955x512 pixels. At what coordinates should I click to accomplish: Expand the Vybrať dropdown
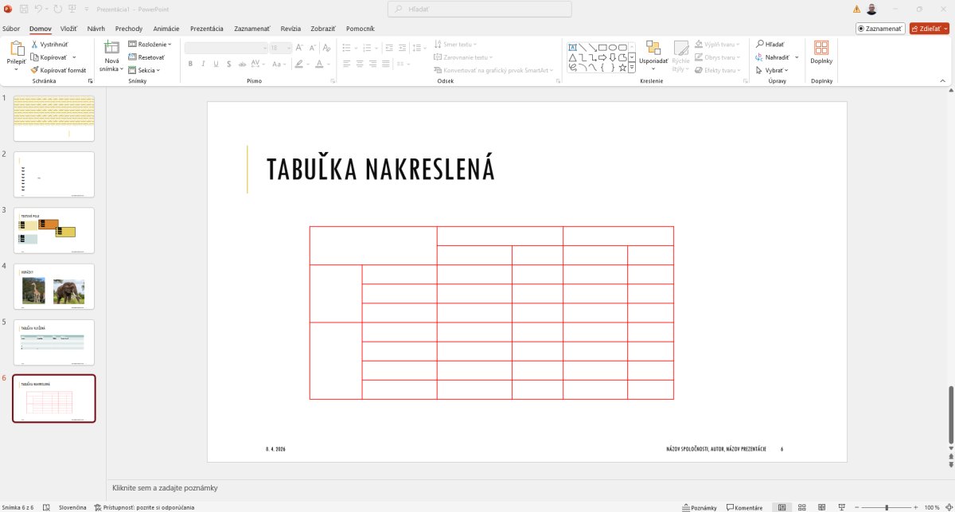point(772,70)
